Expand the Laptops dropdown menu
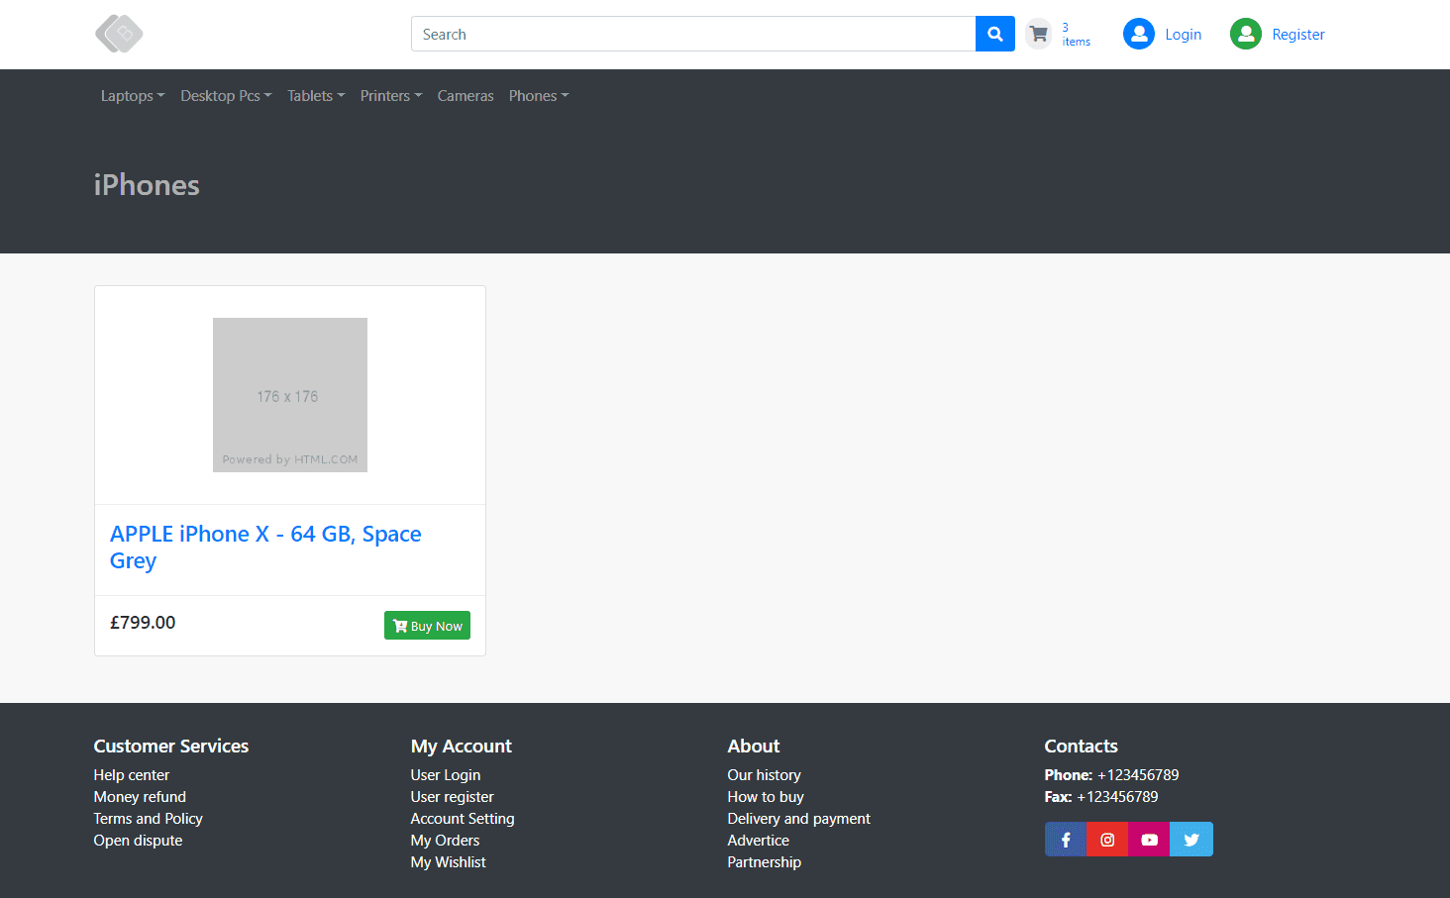This screenshot has height=898, width=1450. [x=133, y=96]
